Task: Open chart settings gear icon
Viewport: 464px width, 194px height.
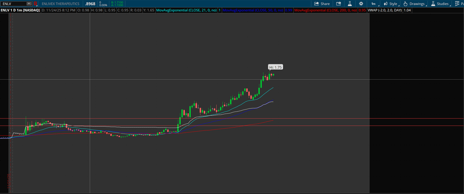Action: coord(360,3)
